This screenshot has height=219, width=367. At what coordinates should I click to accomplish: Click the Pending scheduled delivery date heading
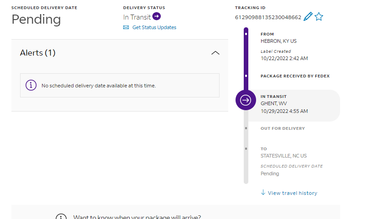(36, 20)
